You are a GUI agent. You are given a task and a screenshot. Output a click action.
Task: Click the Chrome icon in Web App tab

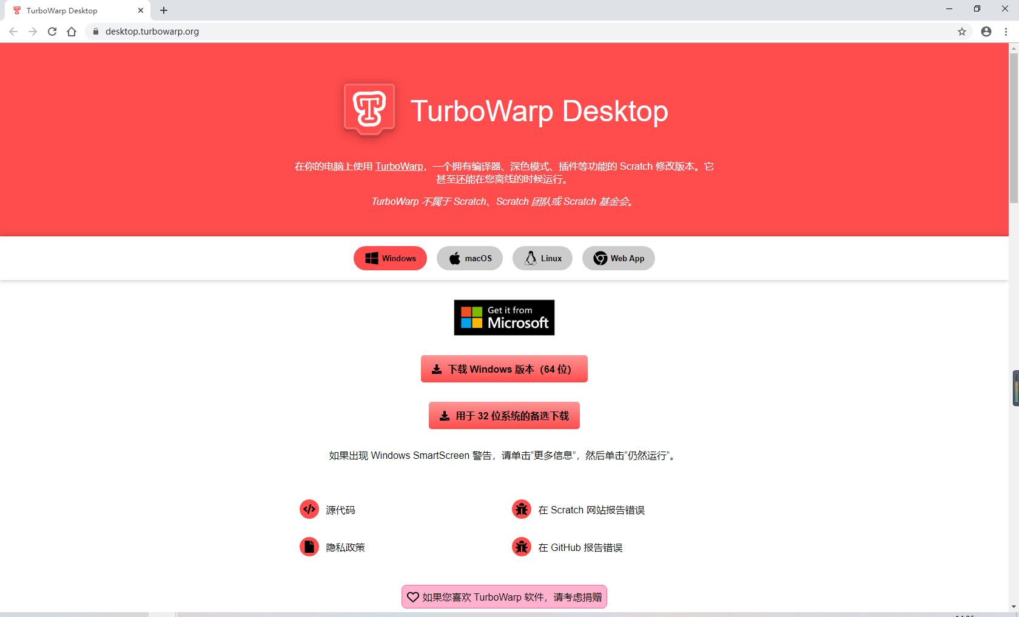600,258
